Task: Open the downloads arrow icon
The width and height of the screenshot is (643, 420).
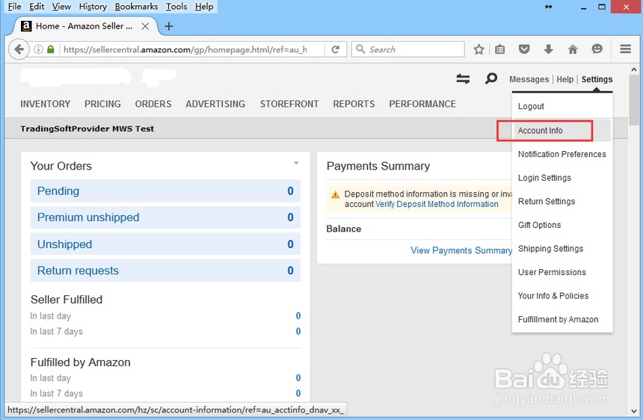Action: (x=548, y=49)
